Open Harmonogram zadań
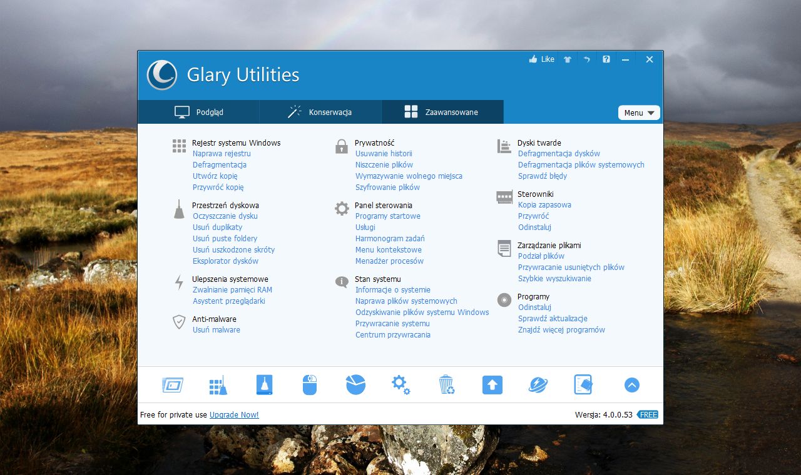Viewport: 801px width, 475px height. (390, 238)
